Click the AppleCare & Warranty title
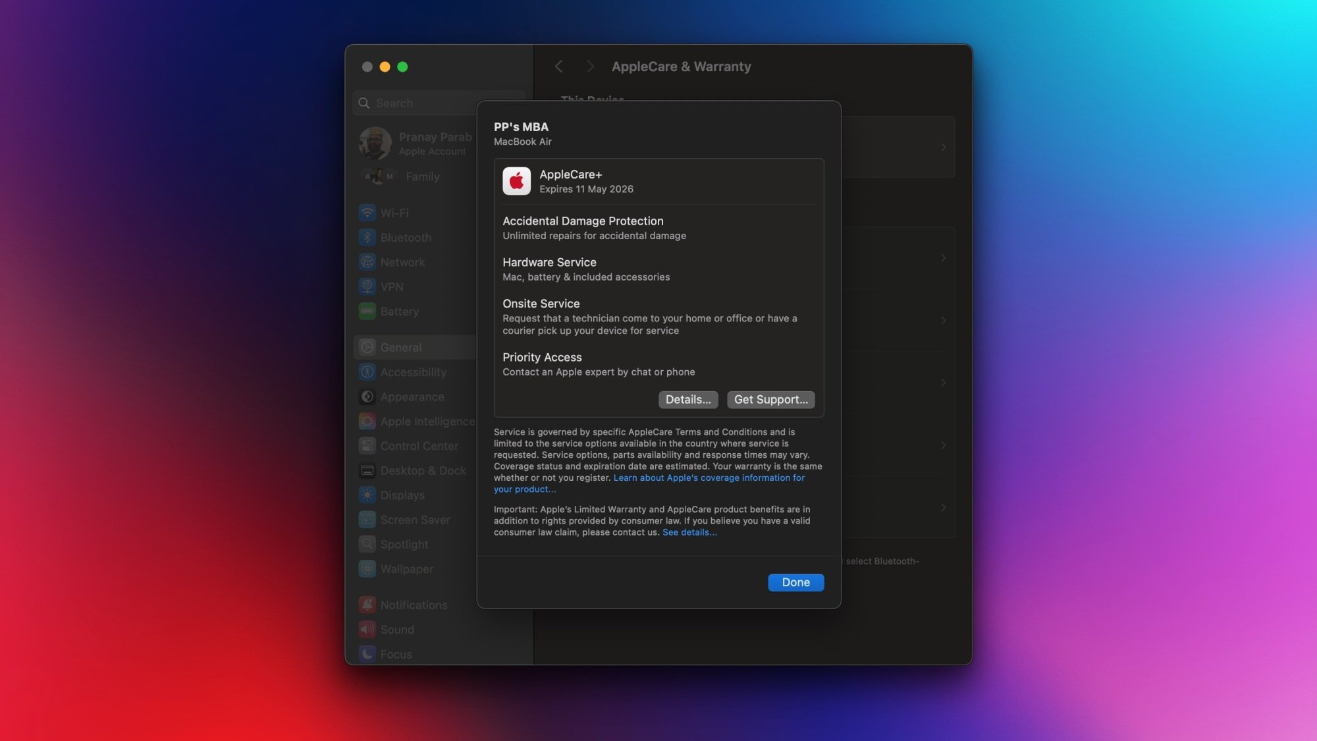Image resolution: width=1317 pixels, height=741 pixels. [681, 67]
